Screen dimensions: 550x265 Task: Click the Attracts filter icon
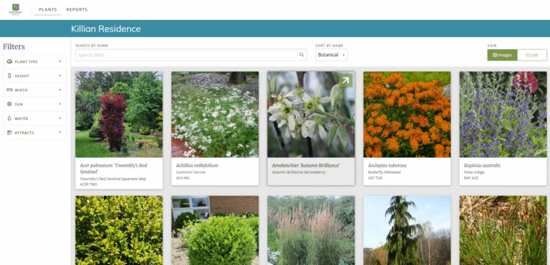pyautogui.click(x=9, y=133)
